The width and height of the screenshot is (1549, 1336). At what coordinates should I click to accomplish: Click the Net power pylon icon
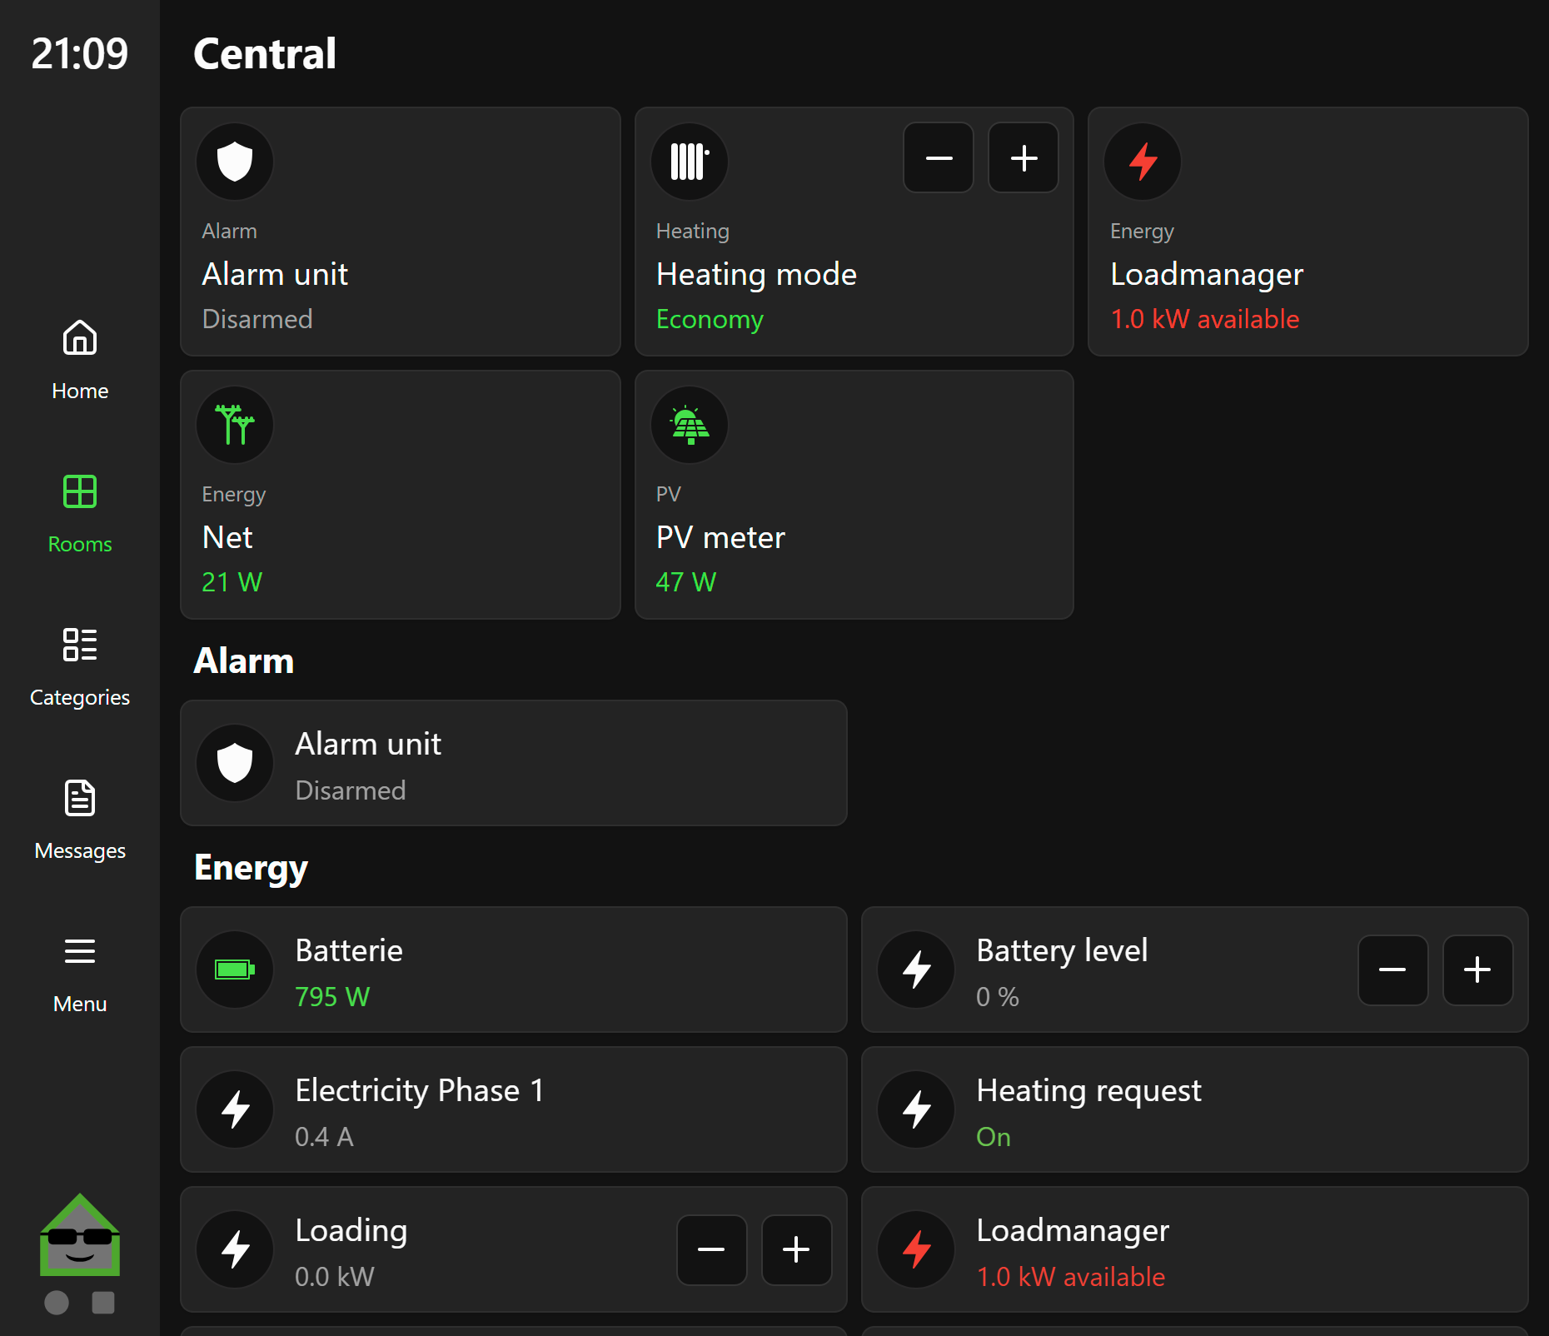235,425
